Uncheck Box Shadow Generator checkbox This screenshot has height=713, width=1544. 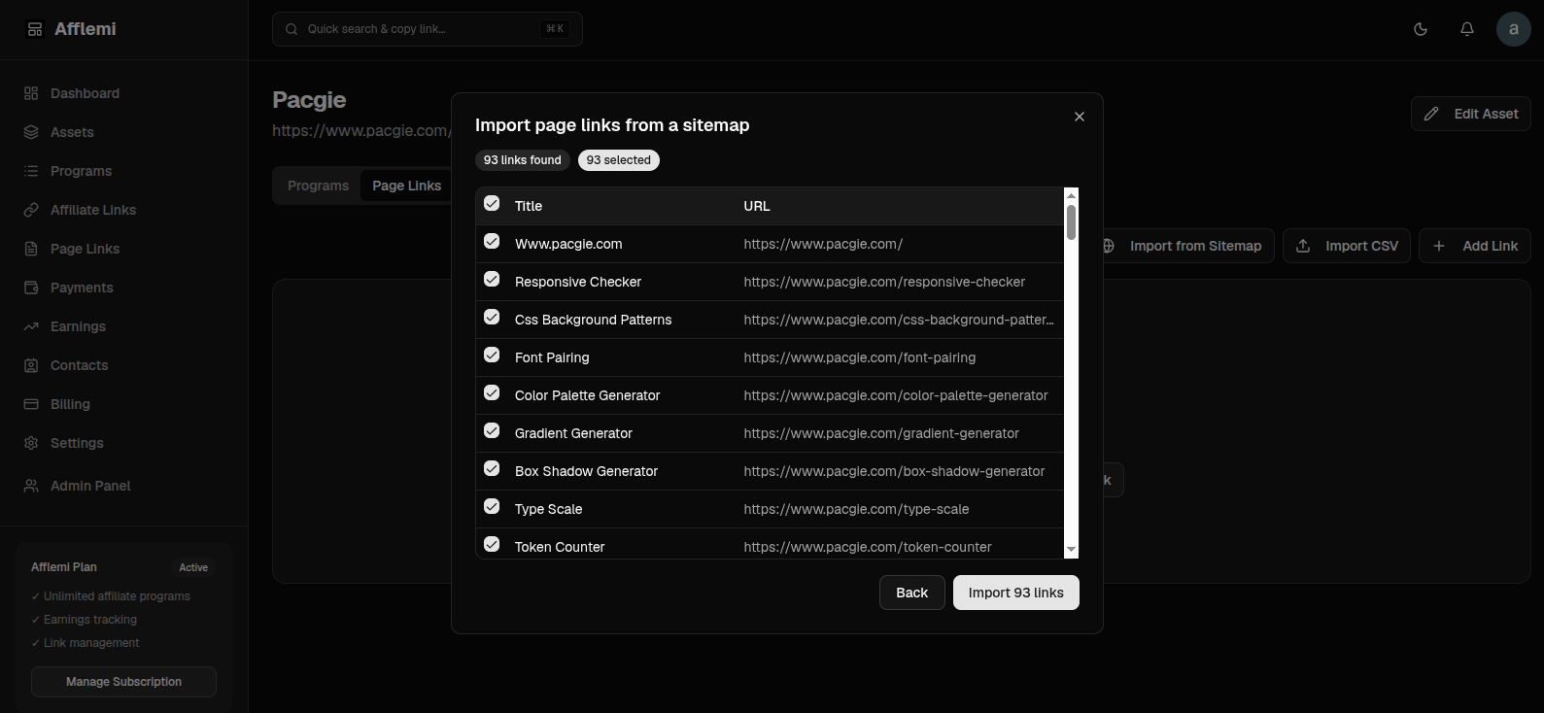pos(492,468)
